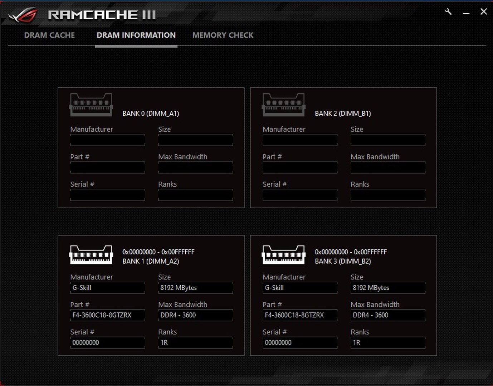Image resolution: width=493 pixels, height=386 pixels.
Task: Click the BANK 0 (DIMM_A1) memory module icon
Action: click(x=91, y=105)
